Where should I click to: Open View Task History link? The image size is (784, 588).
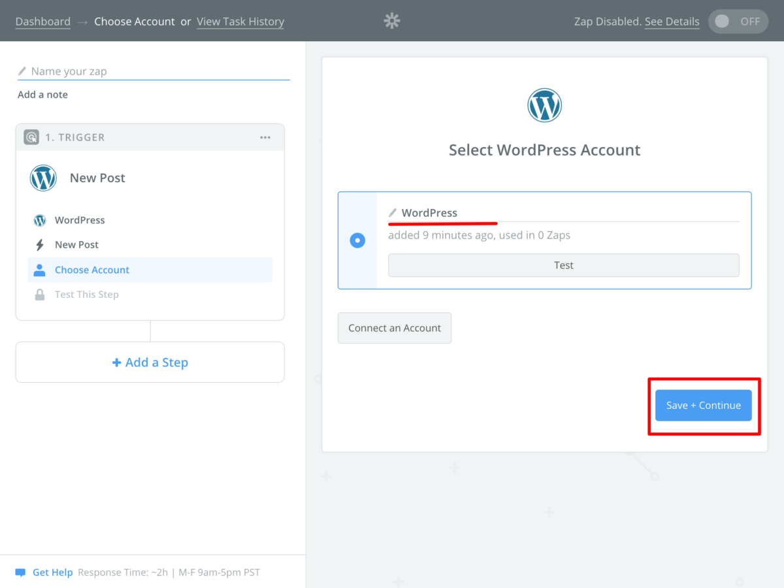(240, 22)
